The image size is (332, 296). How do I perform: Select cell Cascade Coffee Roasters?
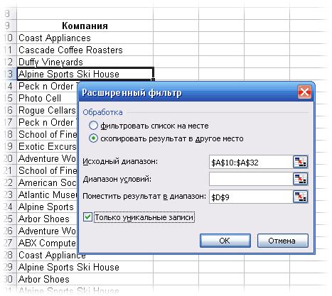[85, 50]
